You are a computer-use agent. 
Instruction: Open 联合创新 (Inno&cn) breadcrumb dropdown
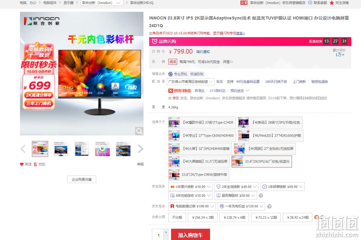click(102, 3)
